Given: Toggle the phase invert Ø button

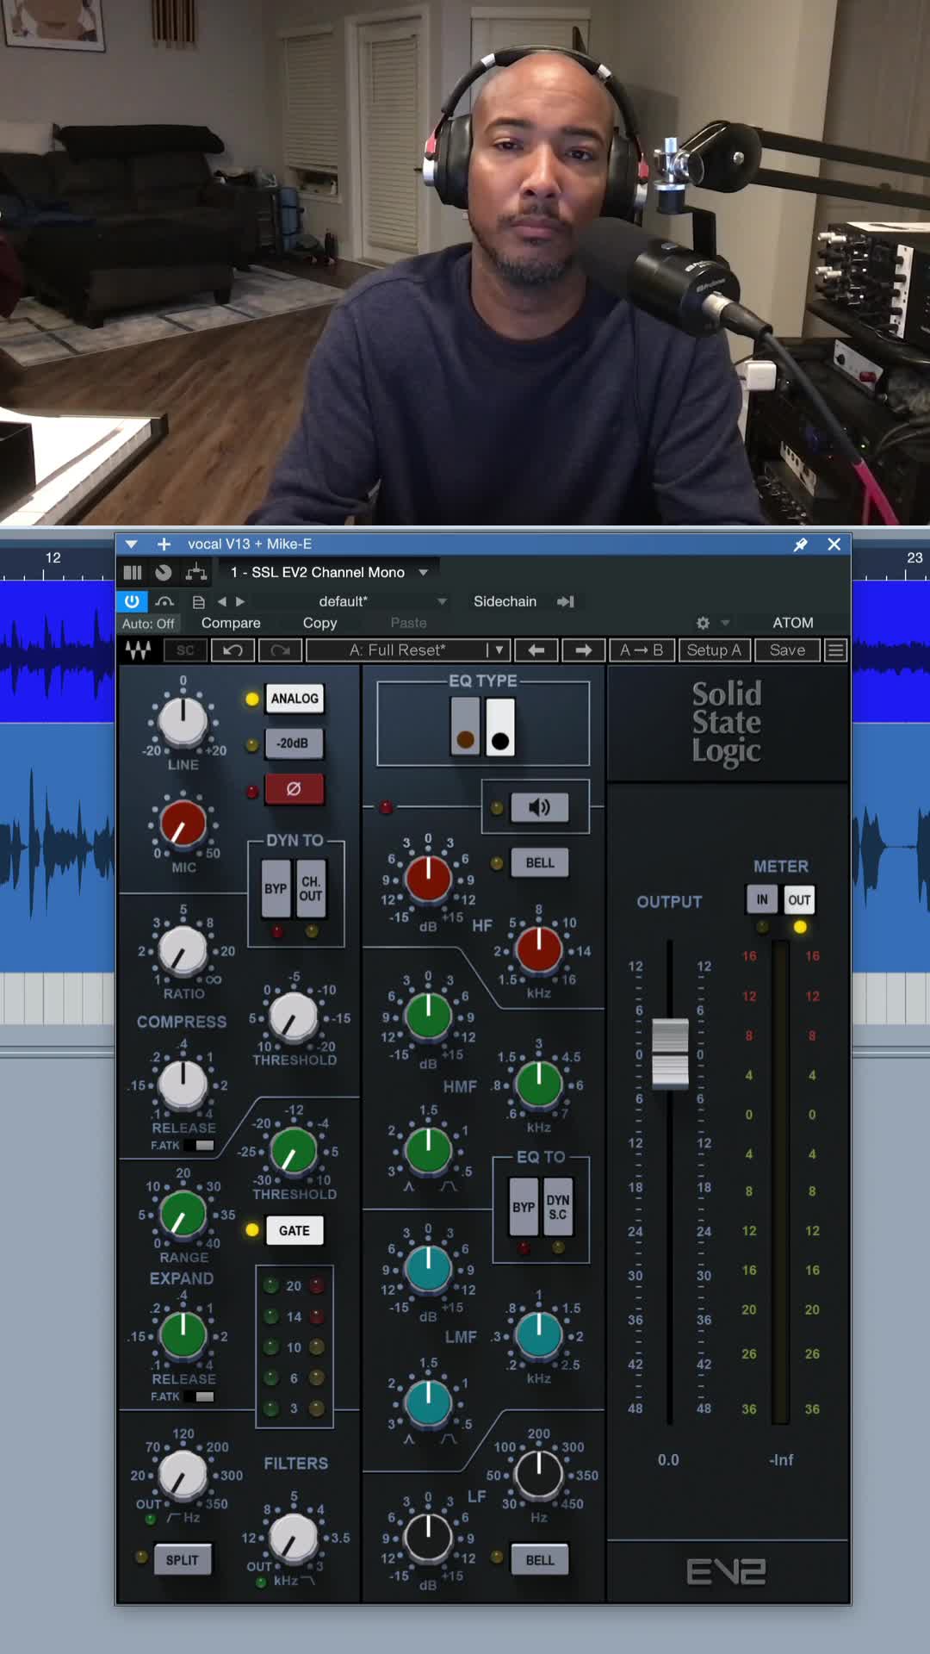Looking at the screenshot, I should coord(294,789).
